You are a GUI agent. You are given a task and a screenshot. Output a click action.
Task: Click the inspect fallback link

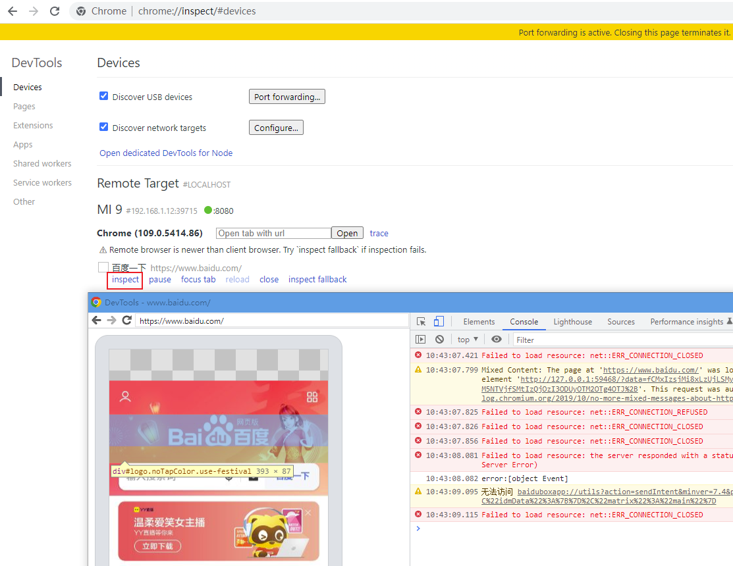point(317,279)
